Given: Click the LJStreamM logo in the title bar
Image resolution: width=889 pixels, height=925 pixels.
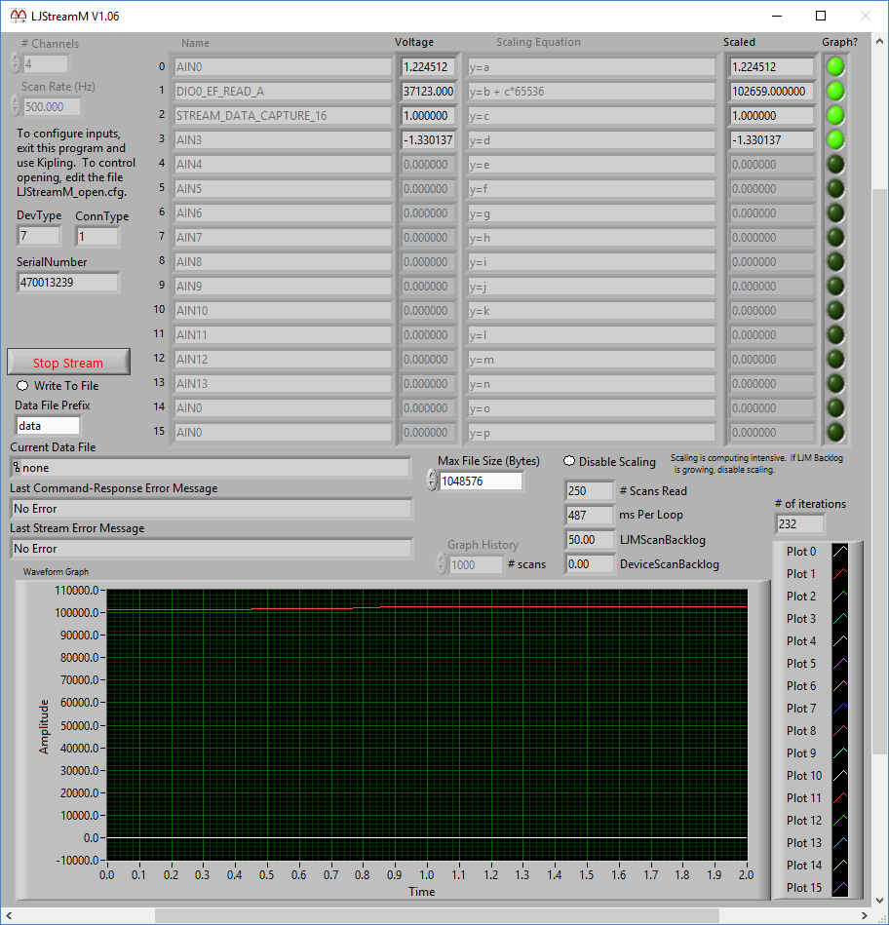Looking at the screenshot, I should pyautogui.click(x=18, y=15).
